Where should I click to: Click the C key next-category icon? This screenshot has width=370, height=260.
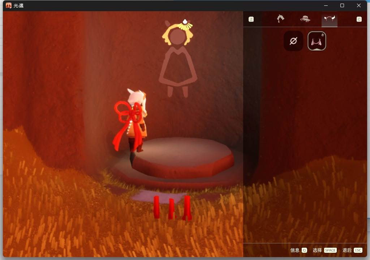(x=359, y=19)
